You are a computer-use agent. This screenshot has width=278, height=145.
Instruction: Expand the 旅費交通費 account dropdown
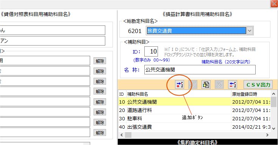point(250,31)
